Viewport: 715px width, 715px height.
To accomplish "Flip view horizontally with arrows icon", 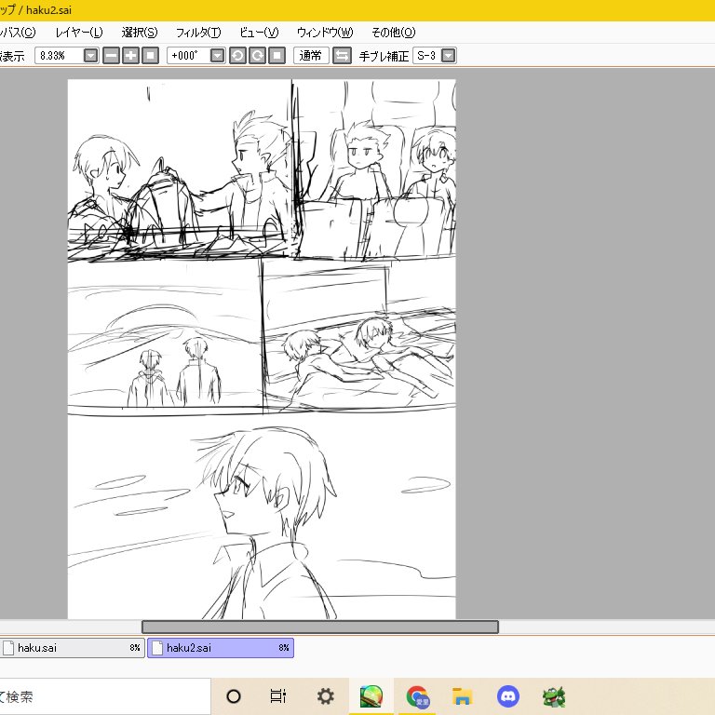I will (x=342, y=56).
